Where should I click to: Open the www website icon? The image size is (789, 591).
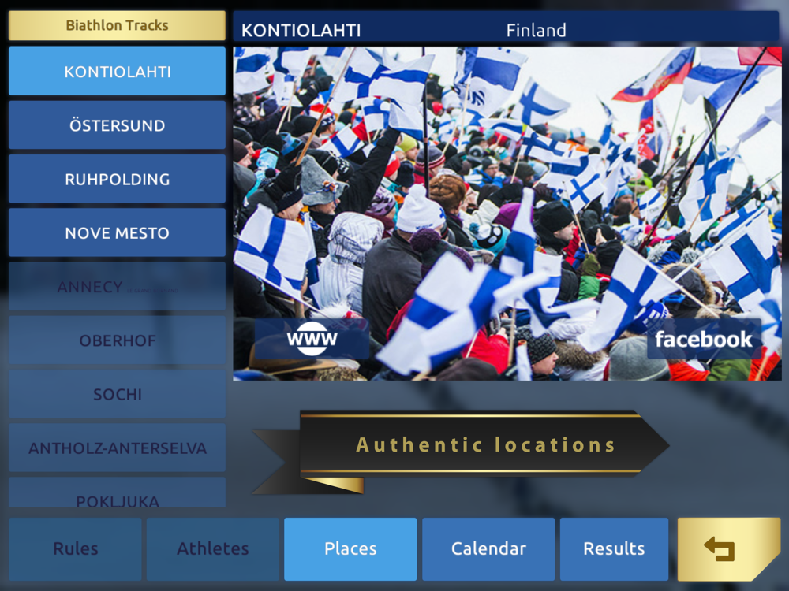coord(312,338)
